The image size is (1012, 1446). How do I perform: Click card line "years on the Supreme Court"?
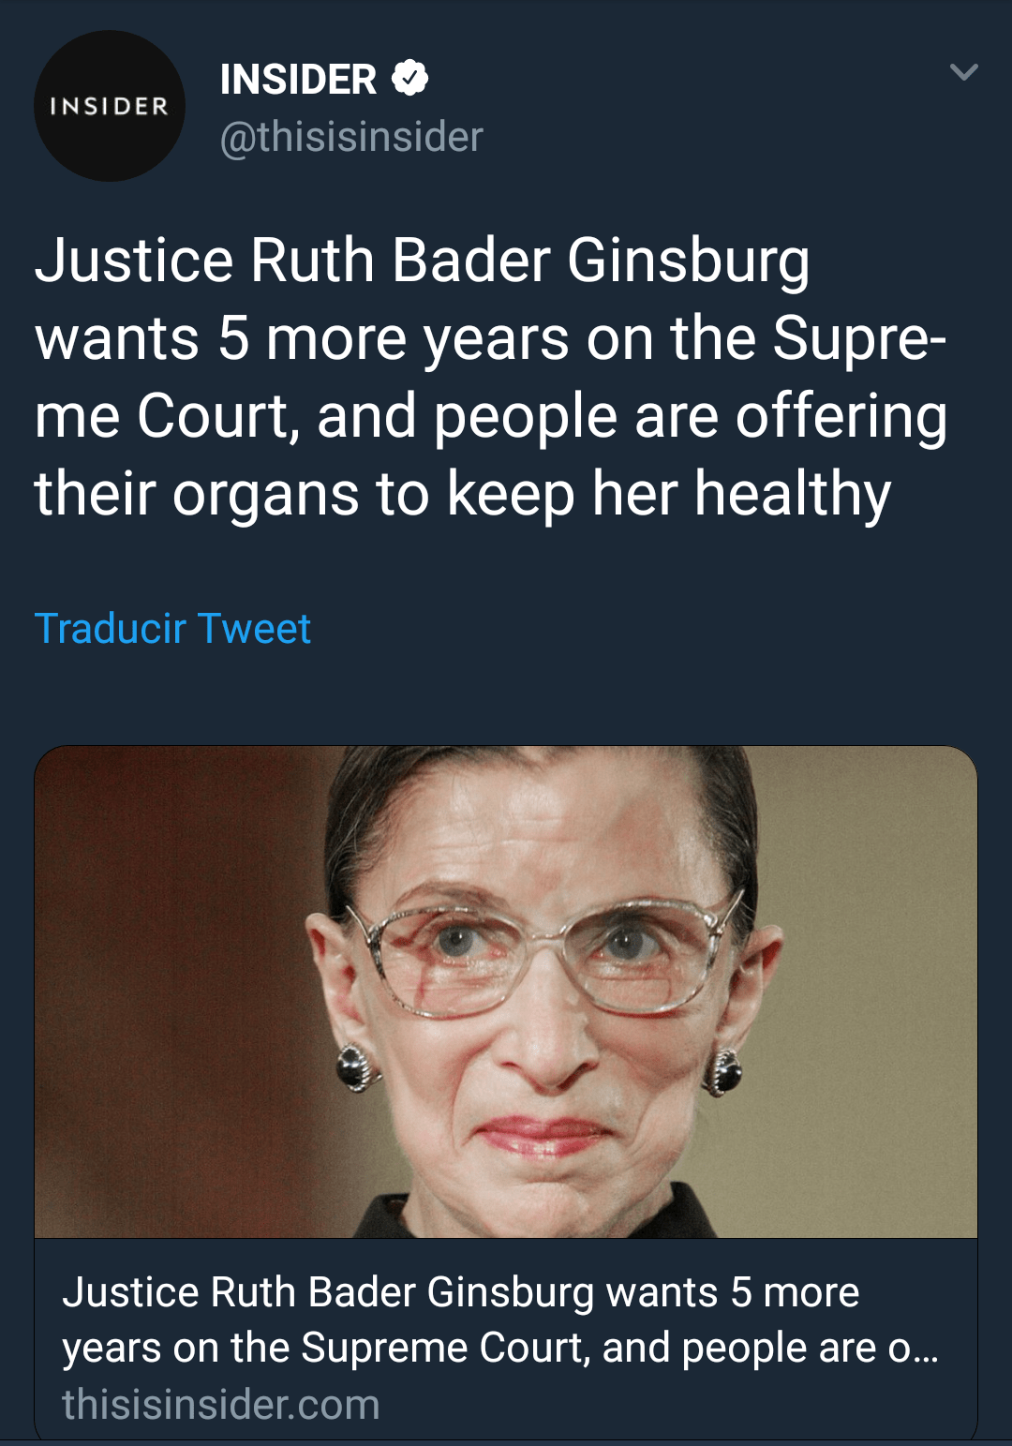(326, 1348)
